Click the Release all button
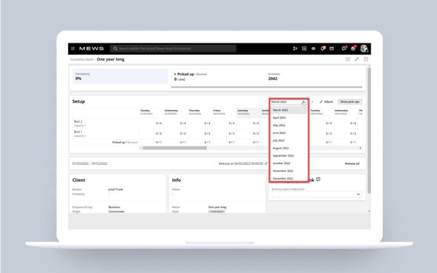437x273 pixels. [352, 164]
